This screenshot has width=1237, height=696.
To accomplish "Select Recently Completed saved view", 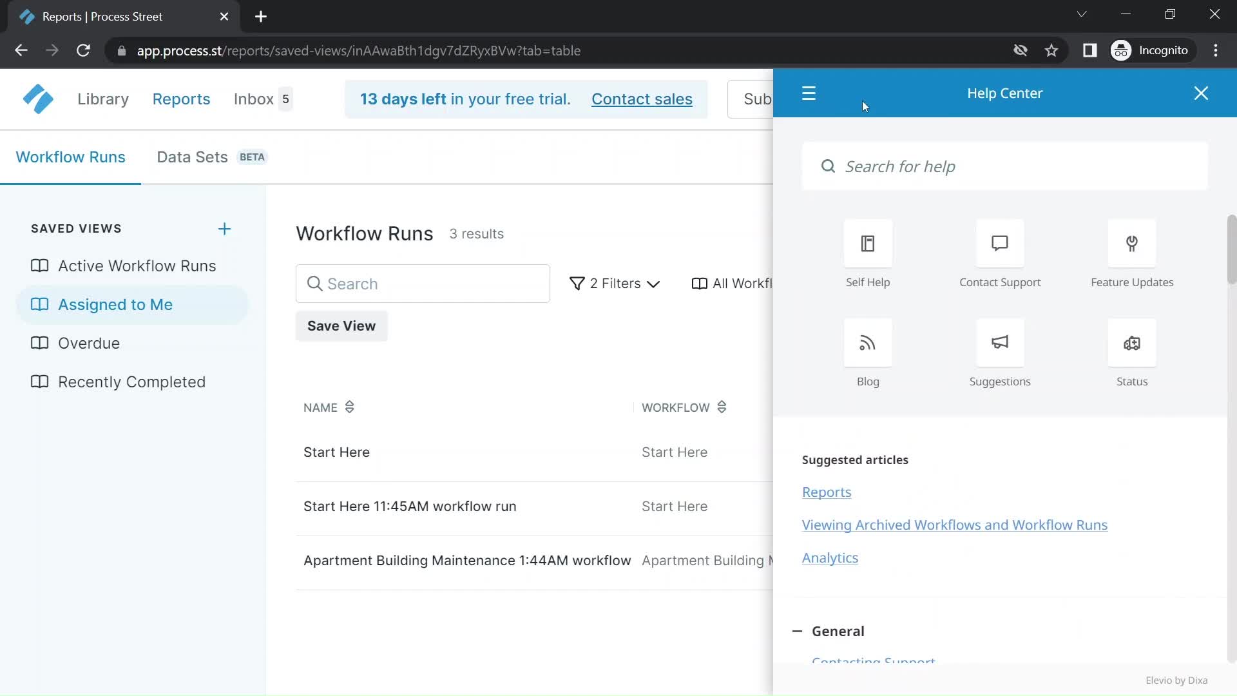I will tap(131, 382).
